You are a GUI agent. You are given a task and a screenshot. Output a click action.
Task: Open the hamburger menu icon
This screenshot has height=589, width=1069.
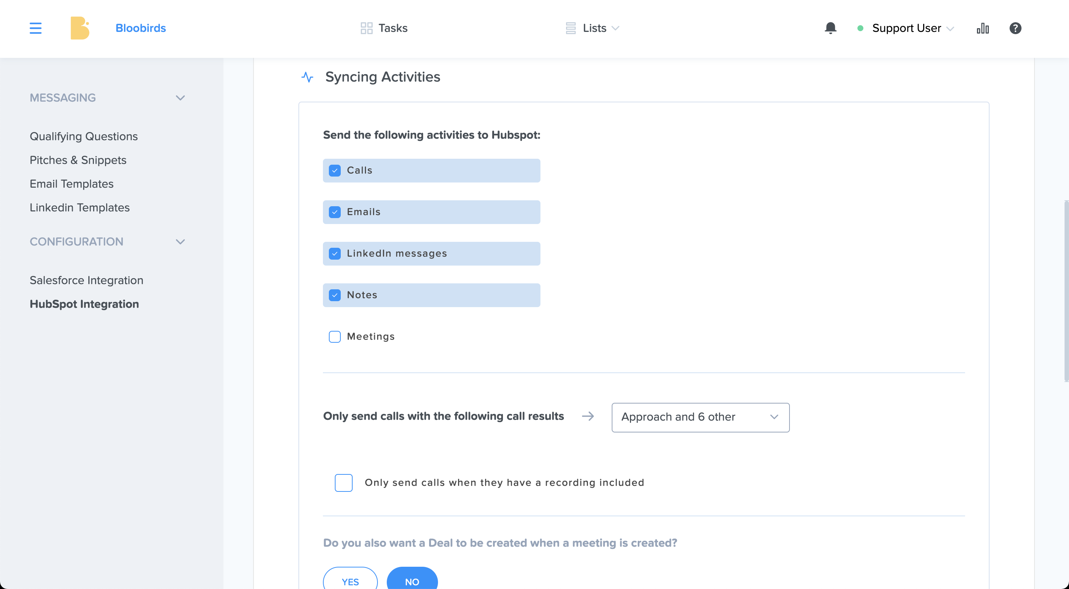pos(36,28)
